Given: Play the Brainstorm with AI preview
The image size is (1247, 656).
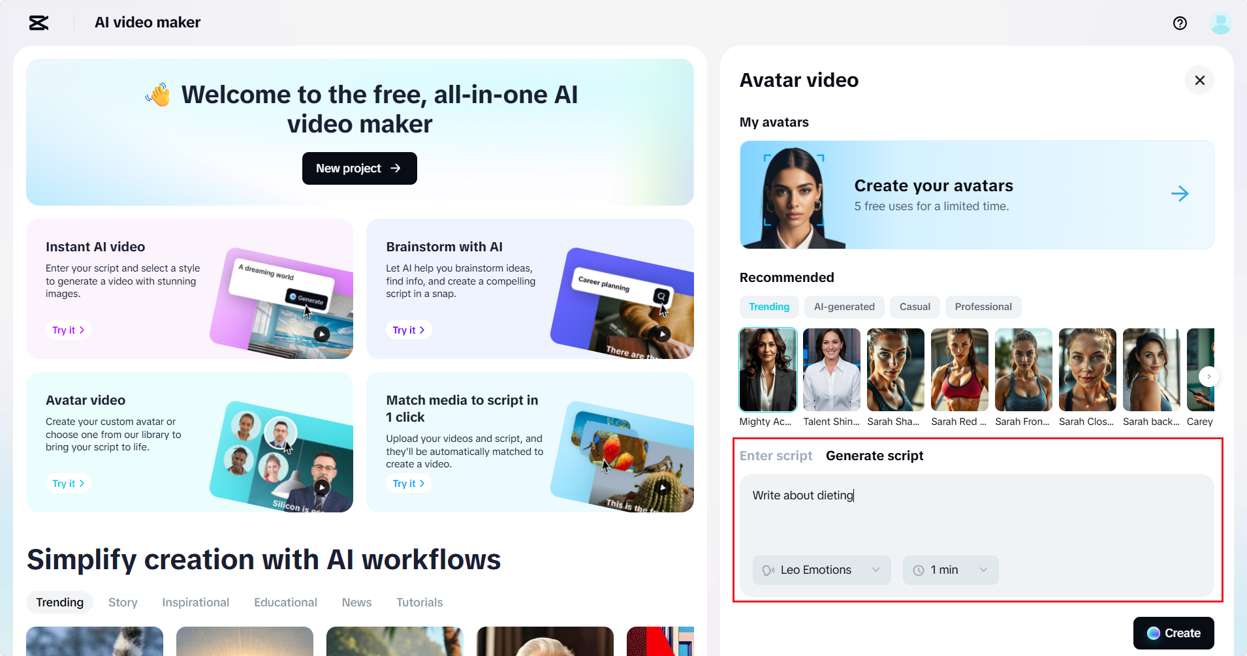Looking at the screenshot, I should coord(663,334).
